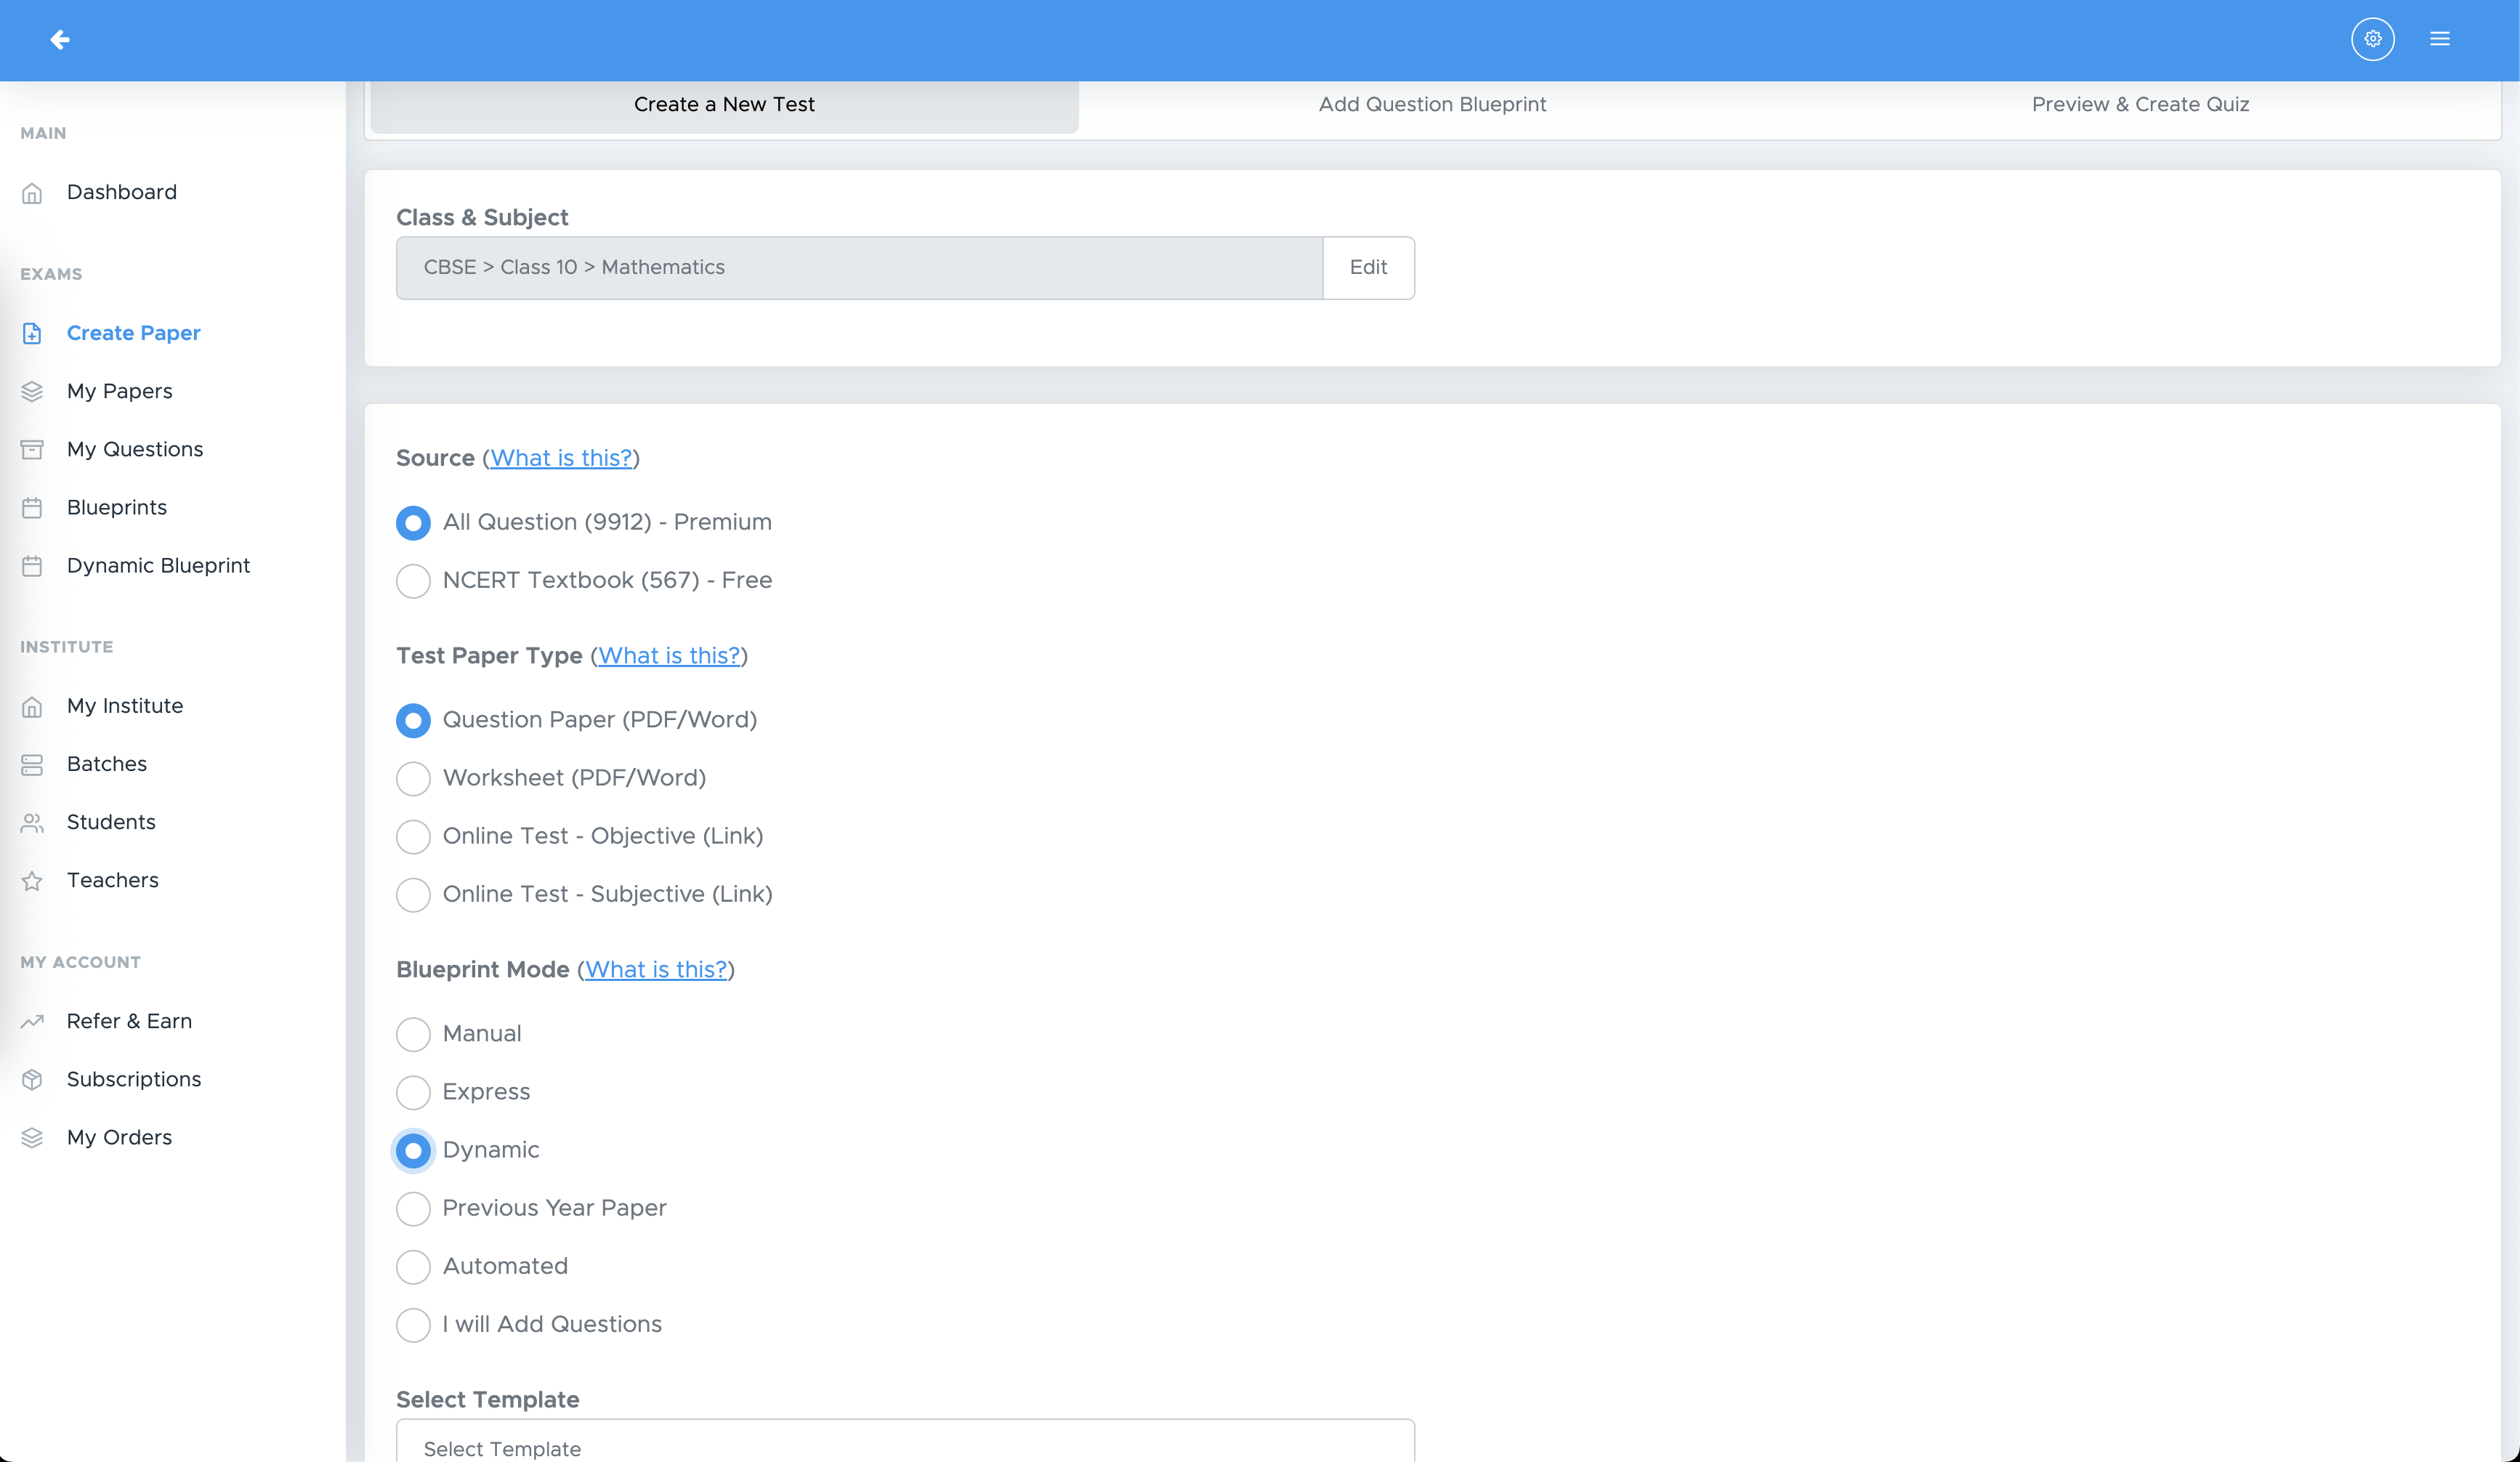Open Batches in sidebar

point(107,764)
